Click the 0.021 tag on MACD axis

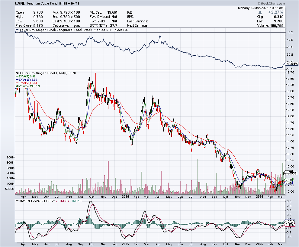(290, 223)
